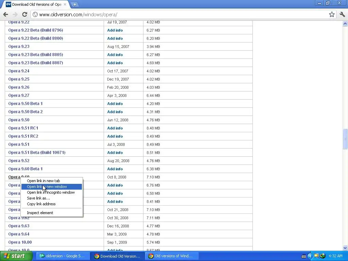This screenshot has height=261, width=348.
Task: Click the forward navigation arrow
Action: click(15, 14)
